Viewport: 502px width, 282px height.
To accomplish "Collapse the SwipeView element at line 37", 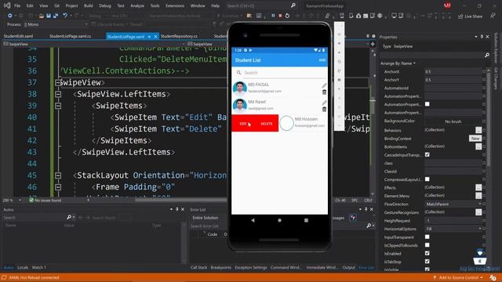I will pos(58,82).
